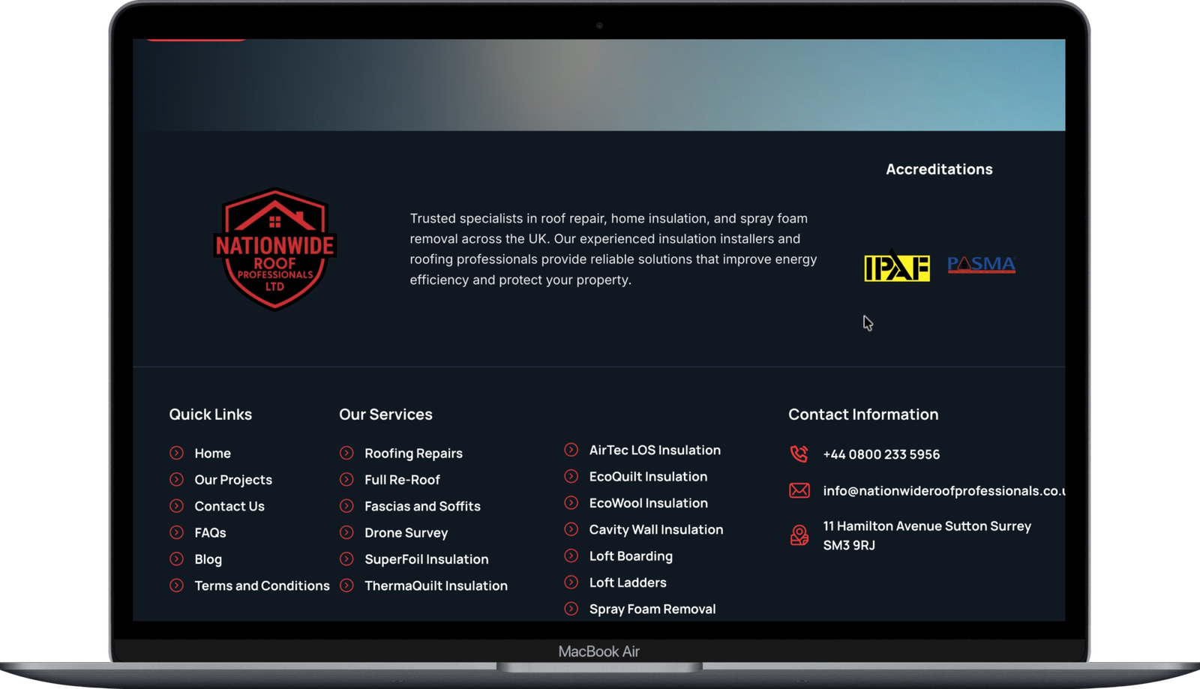1200x689 pixels.
Task: Open Terms and Conditions link
Action: [x=262, y=586]
